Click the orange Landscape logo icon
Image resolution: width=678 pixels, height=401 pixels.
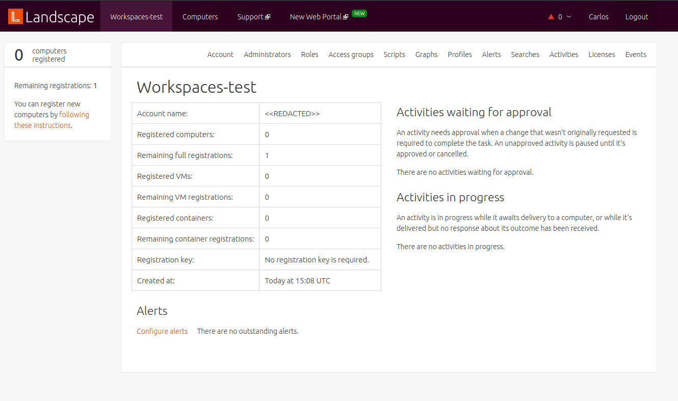tap(16, 16)
